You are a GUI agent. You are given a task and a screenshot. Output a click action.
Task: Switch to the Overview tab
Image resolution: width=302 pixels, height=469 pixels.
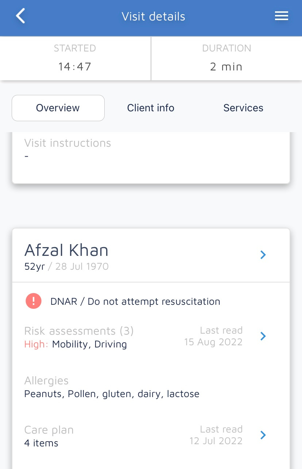click(58, 108)
